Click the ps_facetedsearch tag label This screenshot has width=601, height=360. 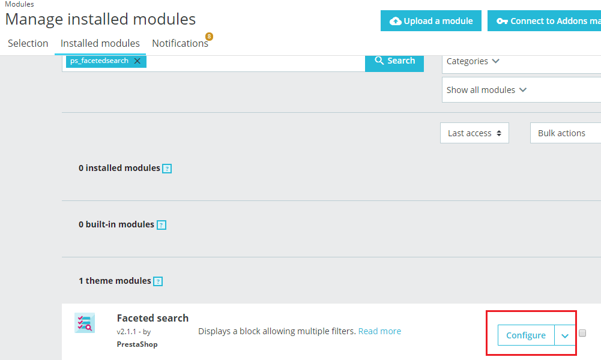[x=99, y=61]
